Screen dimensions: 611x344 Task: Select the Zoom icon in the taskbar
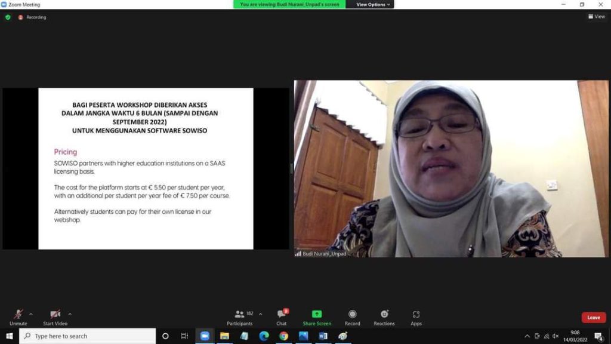[x=205, y=336]
